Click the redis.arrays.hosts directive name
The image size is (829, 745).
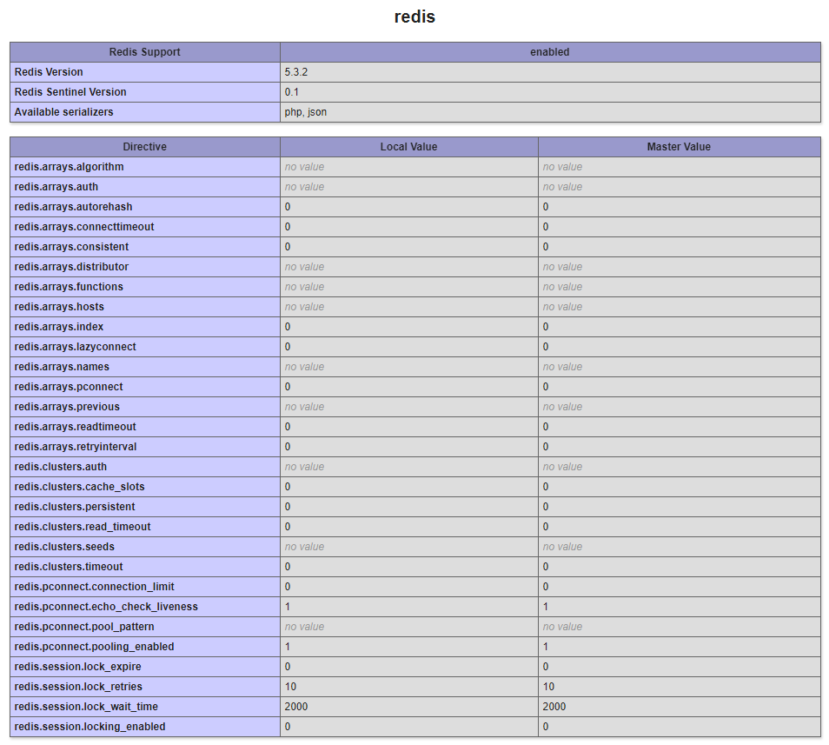click(59, 307)
